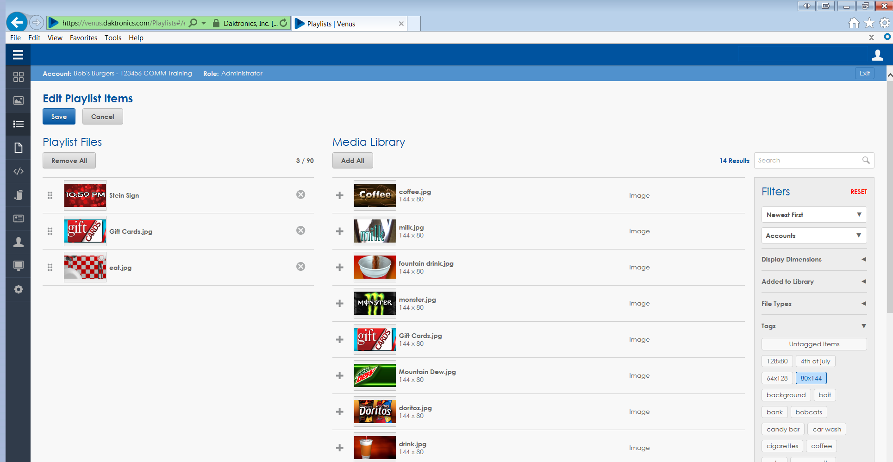Open the Playlists list icon in sidebar
The height and width of the screenshot is (462, 893).
(18, 124)
